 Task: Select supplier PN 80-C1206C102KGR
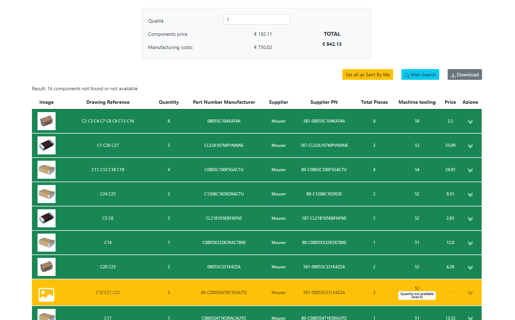point(324,194)
